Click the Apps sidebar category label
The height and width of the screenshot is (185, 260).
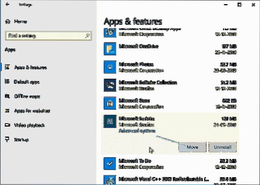10,50
